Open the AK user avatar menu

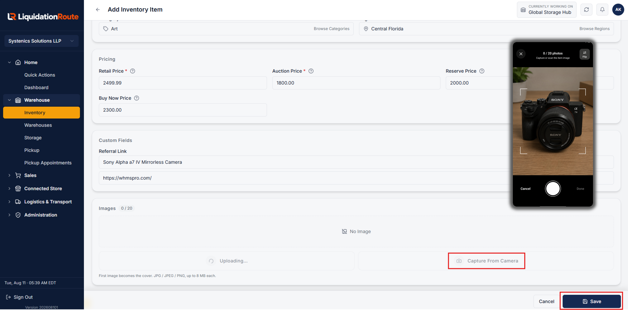tap(618, 10)
